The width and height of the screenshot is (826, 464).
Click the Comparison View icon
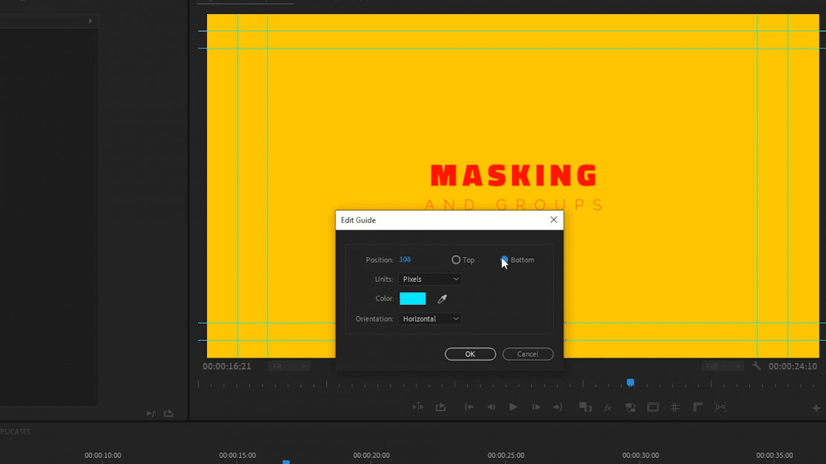tap(585, 407)
